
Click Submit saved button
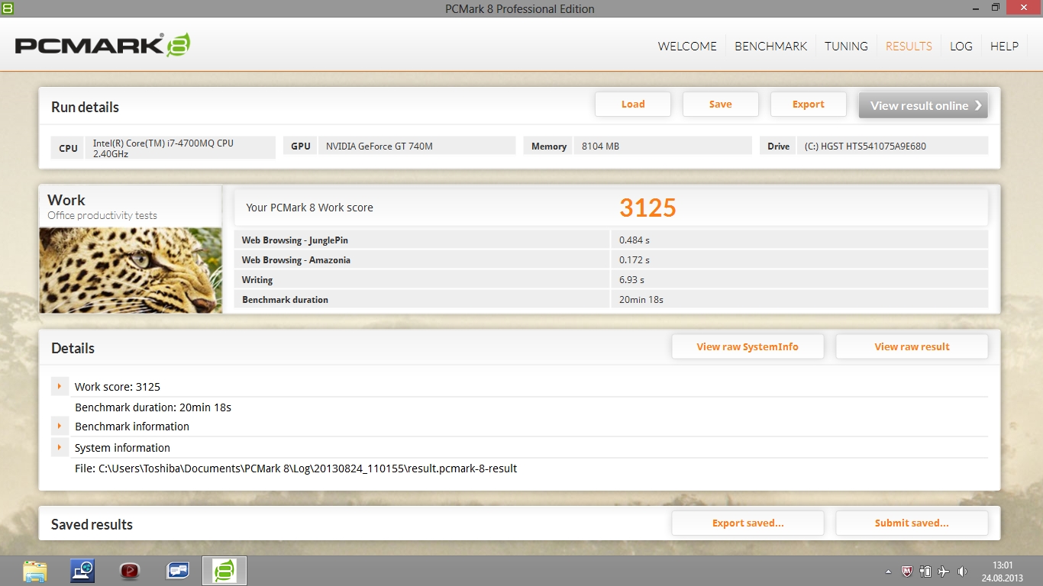pyautogui.click(x=912, y=523)
